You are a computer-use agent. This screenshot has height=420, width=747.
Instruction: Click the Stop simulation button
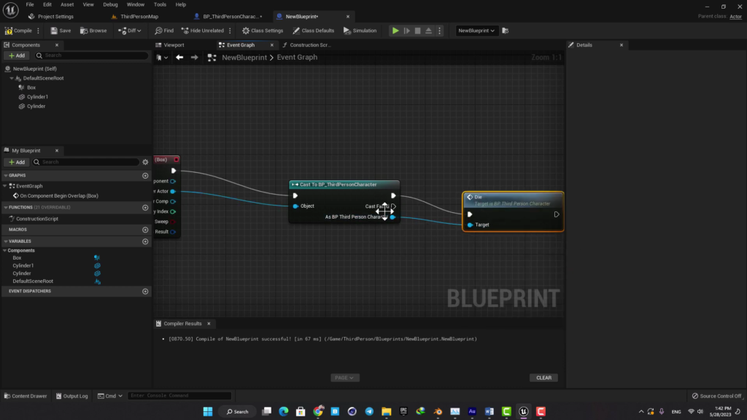pyautogui.click(x=418, y=31)
